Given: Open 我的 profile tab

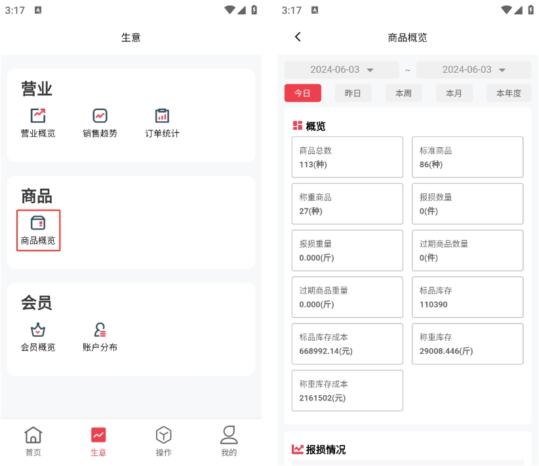Looking at the screenshot, I should (x=228, y=441).
